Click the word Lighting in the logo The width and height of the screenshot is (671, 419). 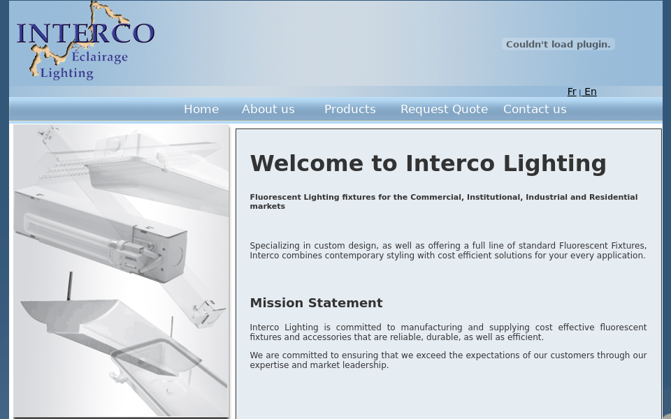[x=66, y=73]
